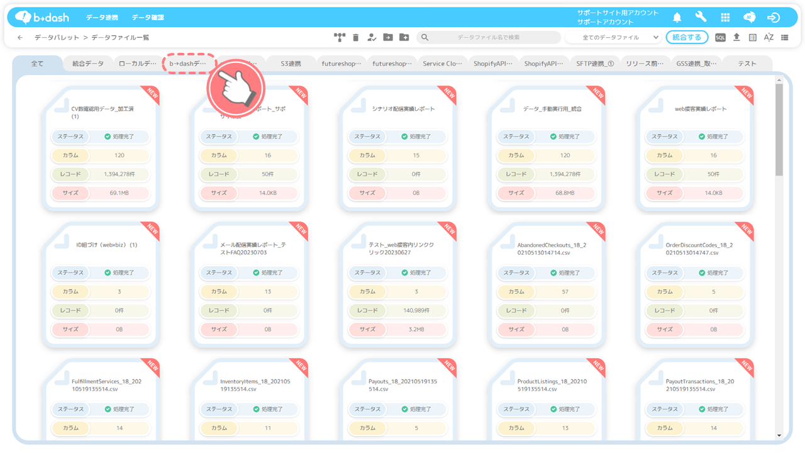
Task: Select the 統合データ tab
Action: tap(88, 64)
